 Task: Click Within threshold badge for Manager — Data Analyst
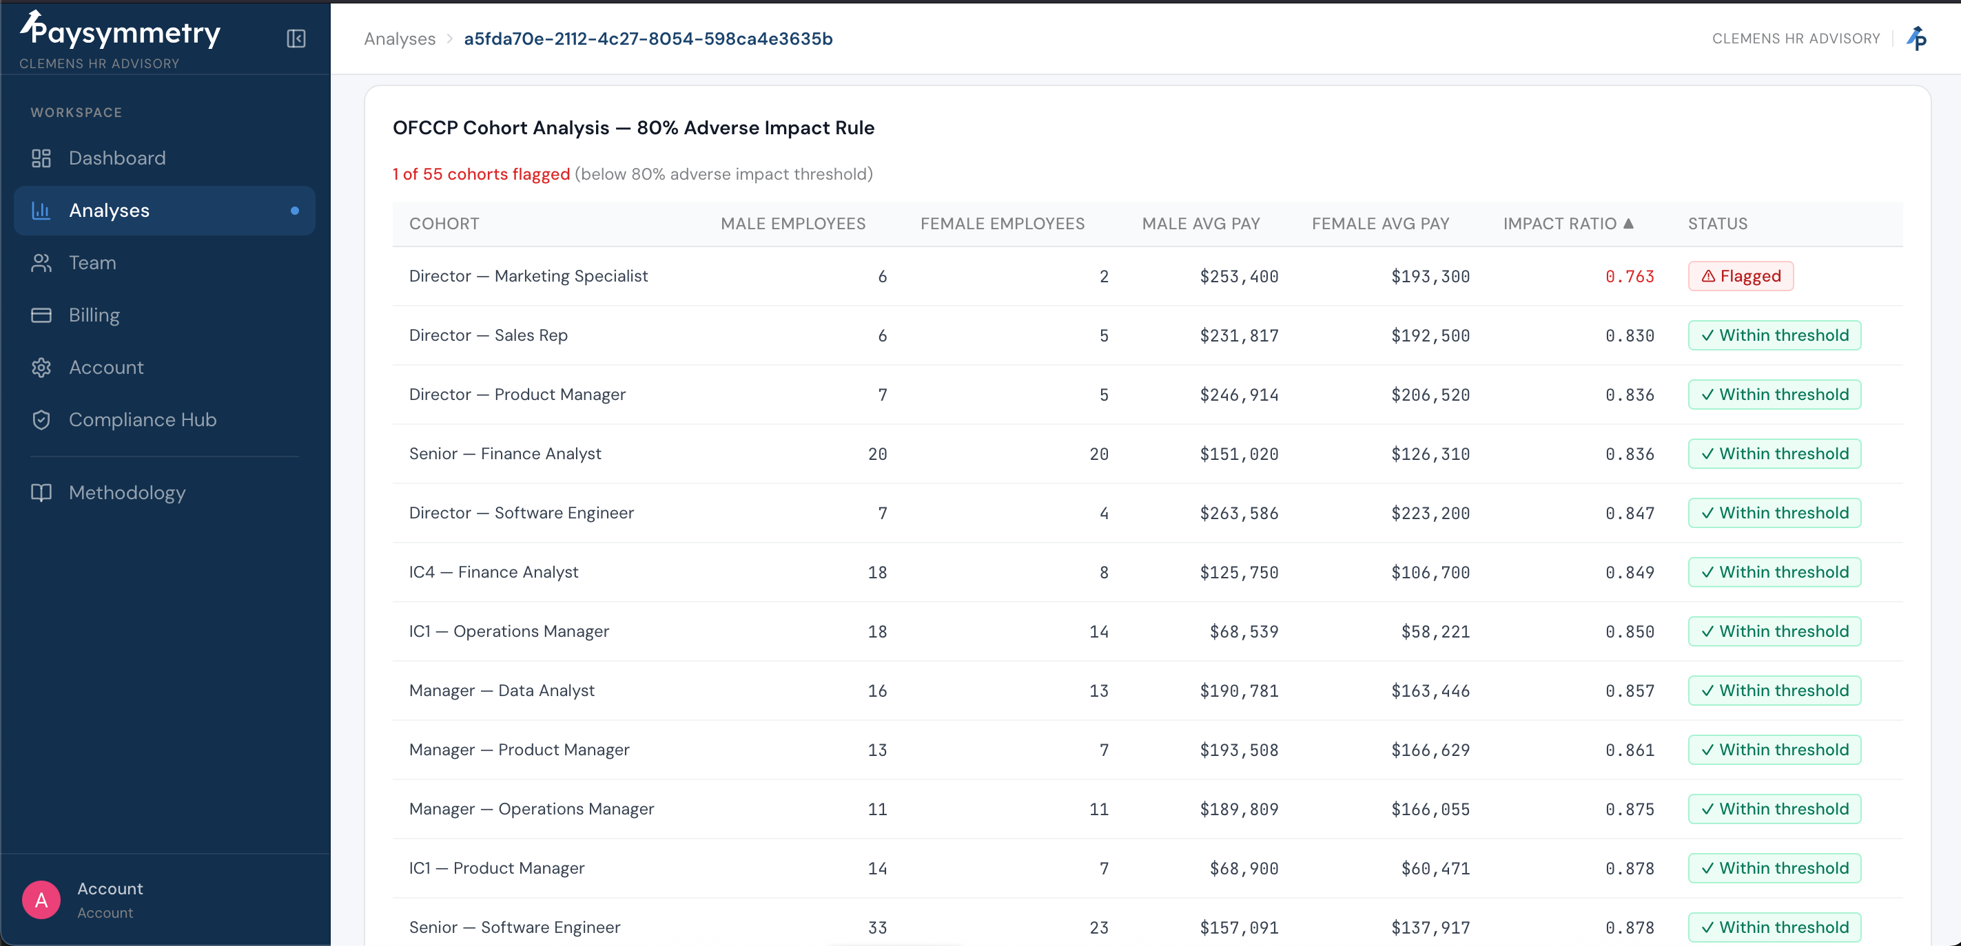click(x=1774, y=691)
